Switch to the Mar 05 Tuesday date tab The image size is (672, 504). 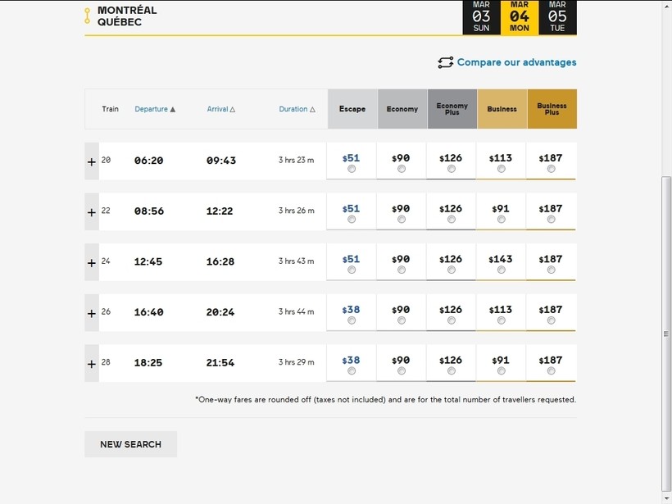557,16
